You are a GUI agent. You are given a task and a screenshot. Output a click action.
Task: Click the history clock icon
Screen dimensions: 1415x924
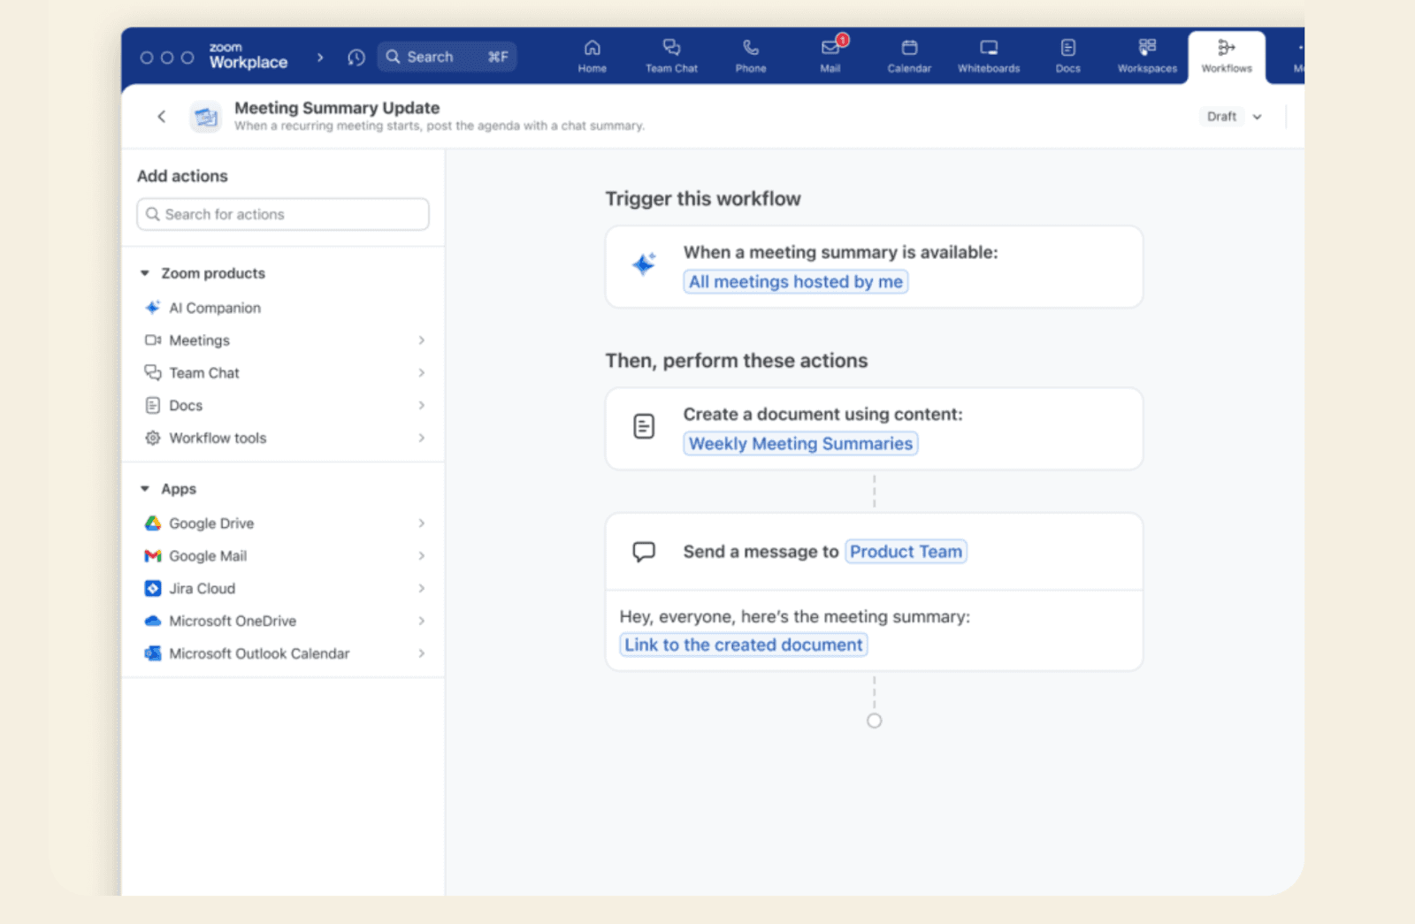pos(356,57)
